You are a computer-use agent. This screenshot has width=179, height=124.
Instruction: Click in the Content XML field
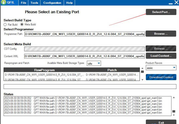click(x=84, y=56)
